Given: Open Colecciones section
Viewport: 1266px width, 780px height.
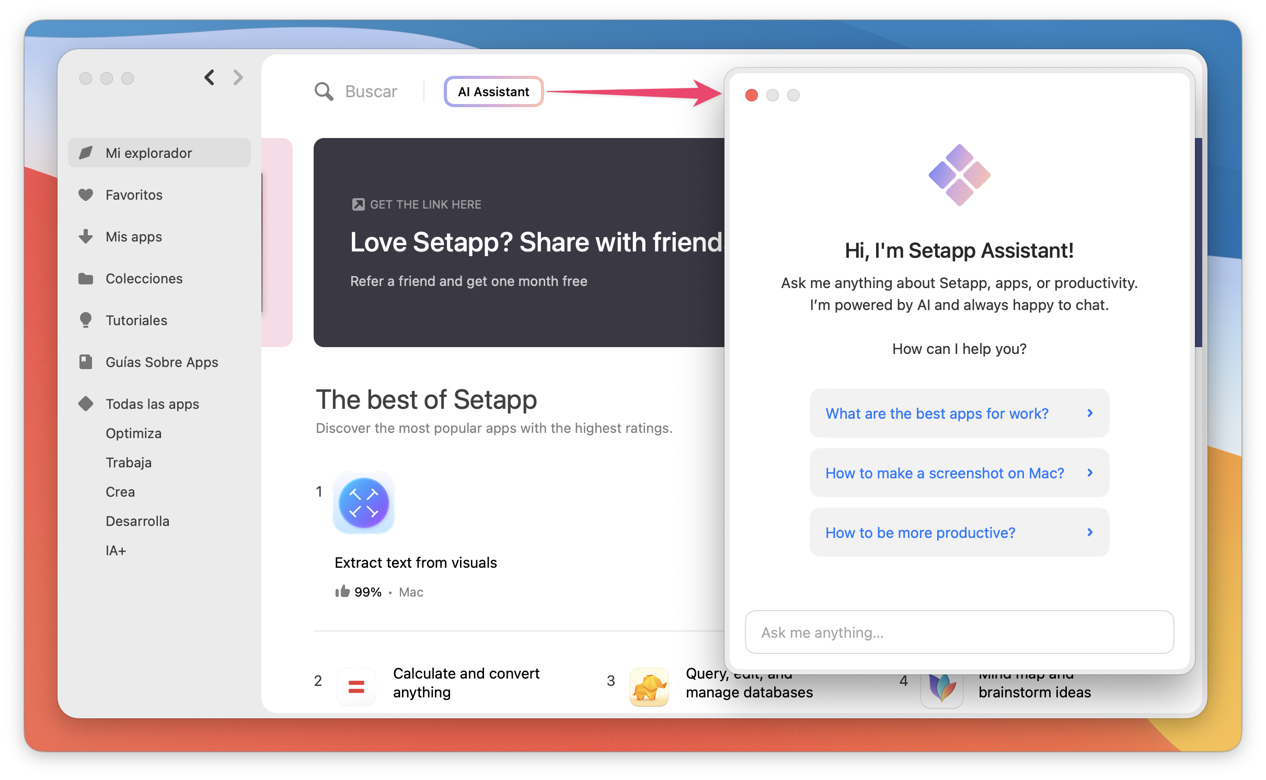Looking at the screenshot, I should pyautogui.click(x=159, y=279).
